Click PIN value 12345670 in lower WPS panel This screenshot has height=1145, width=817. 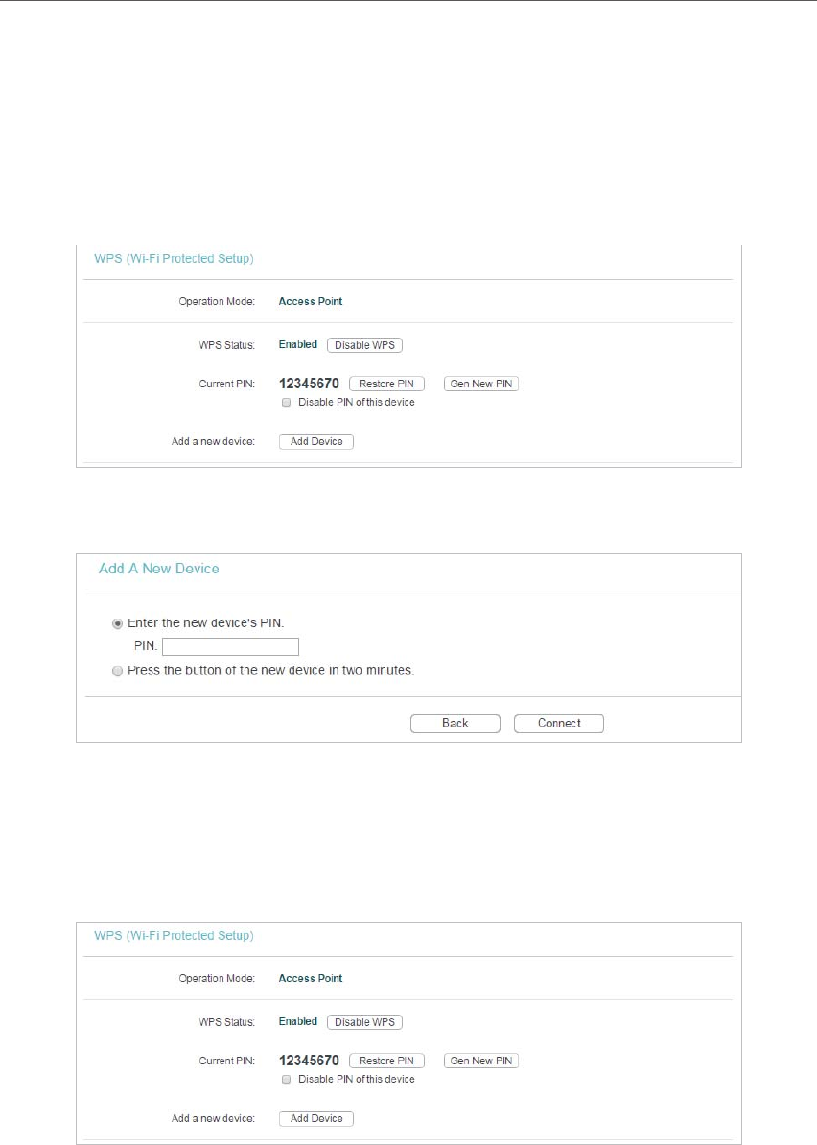click(x=309, y=1061)
